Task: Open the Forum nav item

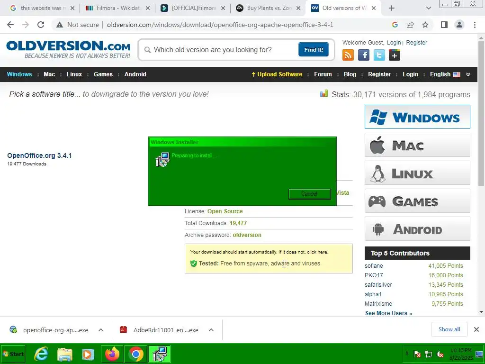Action: click(323, 74)
